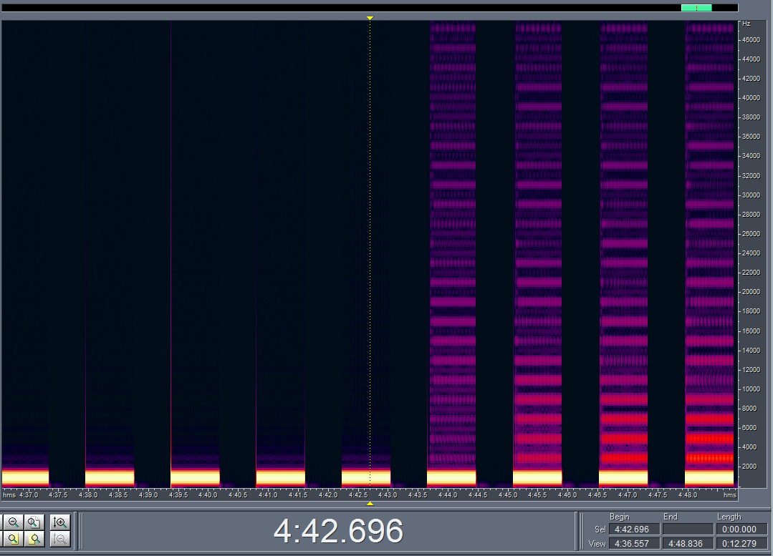Select the View Length field showing 0:12.279
The width and height of the screenshot is (773, 556).
pos(741,544)
